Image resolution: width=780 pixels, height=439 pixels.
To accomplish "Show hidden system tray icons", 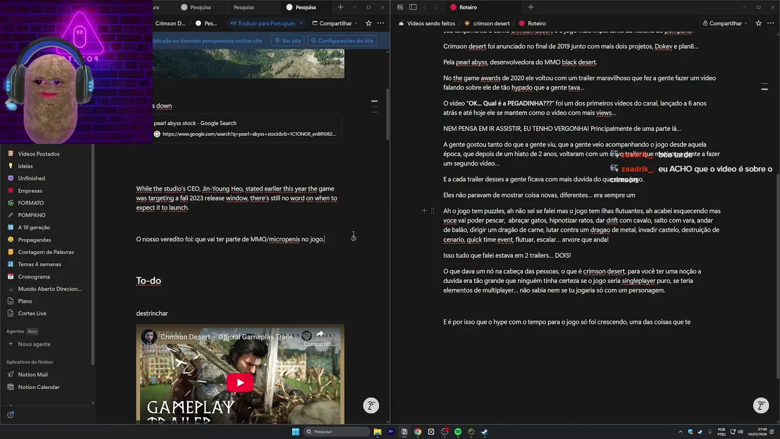I will (681, 432).
